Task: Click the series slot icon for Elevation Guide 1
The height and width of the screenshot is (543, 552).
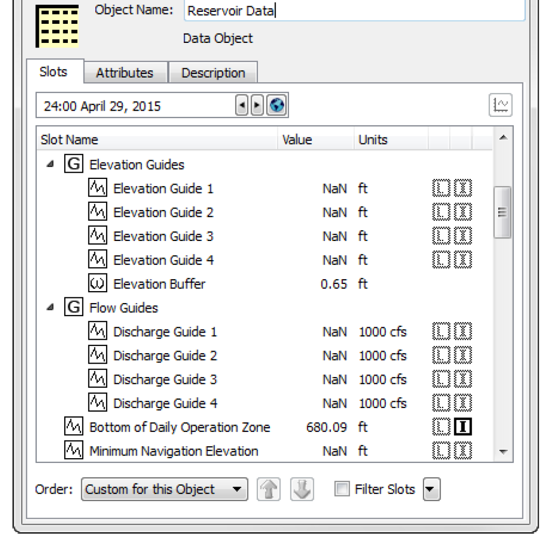Action: pos(97,189)
